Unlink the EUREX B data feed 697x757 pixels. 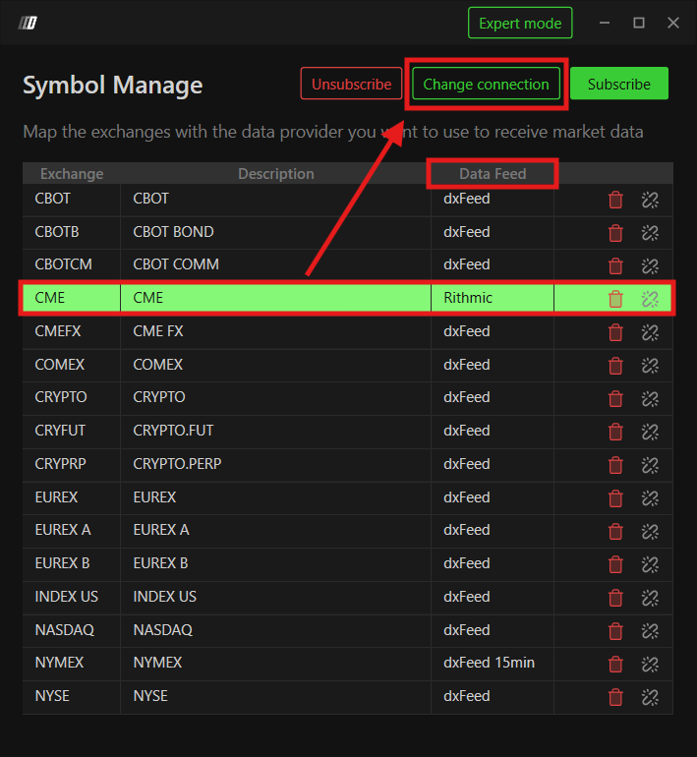pyautogui.click(x=650, y=564)
